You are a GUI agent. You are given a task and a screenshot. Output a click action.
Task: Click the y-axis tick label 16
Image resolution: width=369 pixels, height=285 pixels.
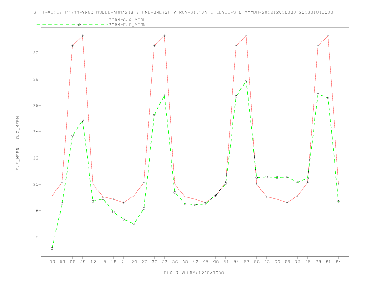pos(35,237)
